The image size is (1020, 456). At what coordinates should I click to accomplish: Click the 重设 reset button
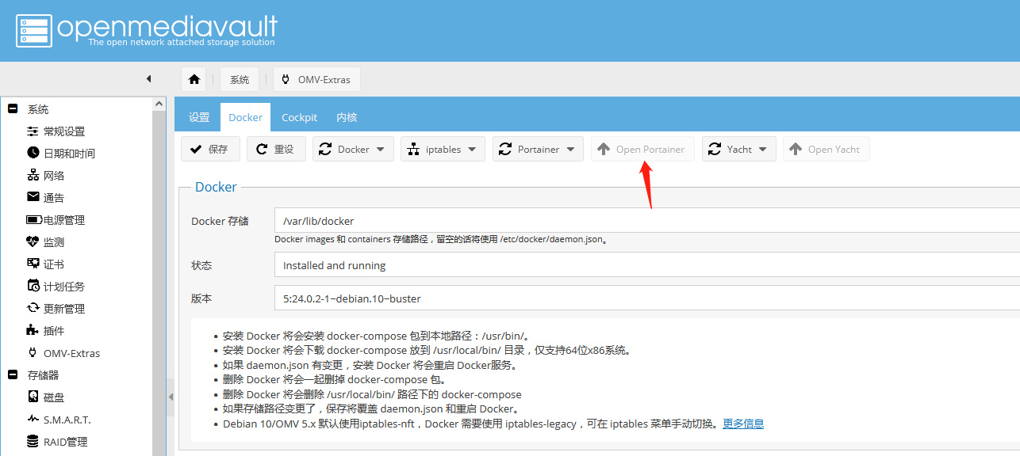(x=276, y=149)
